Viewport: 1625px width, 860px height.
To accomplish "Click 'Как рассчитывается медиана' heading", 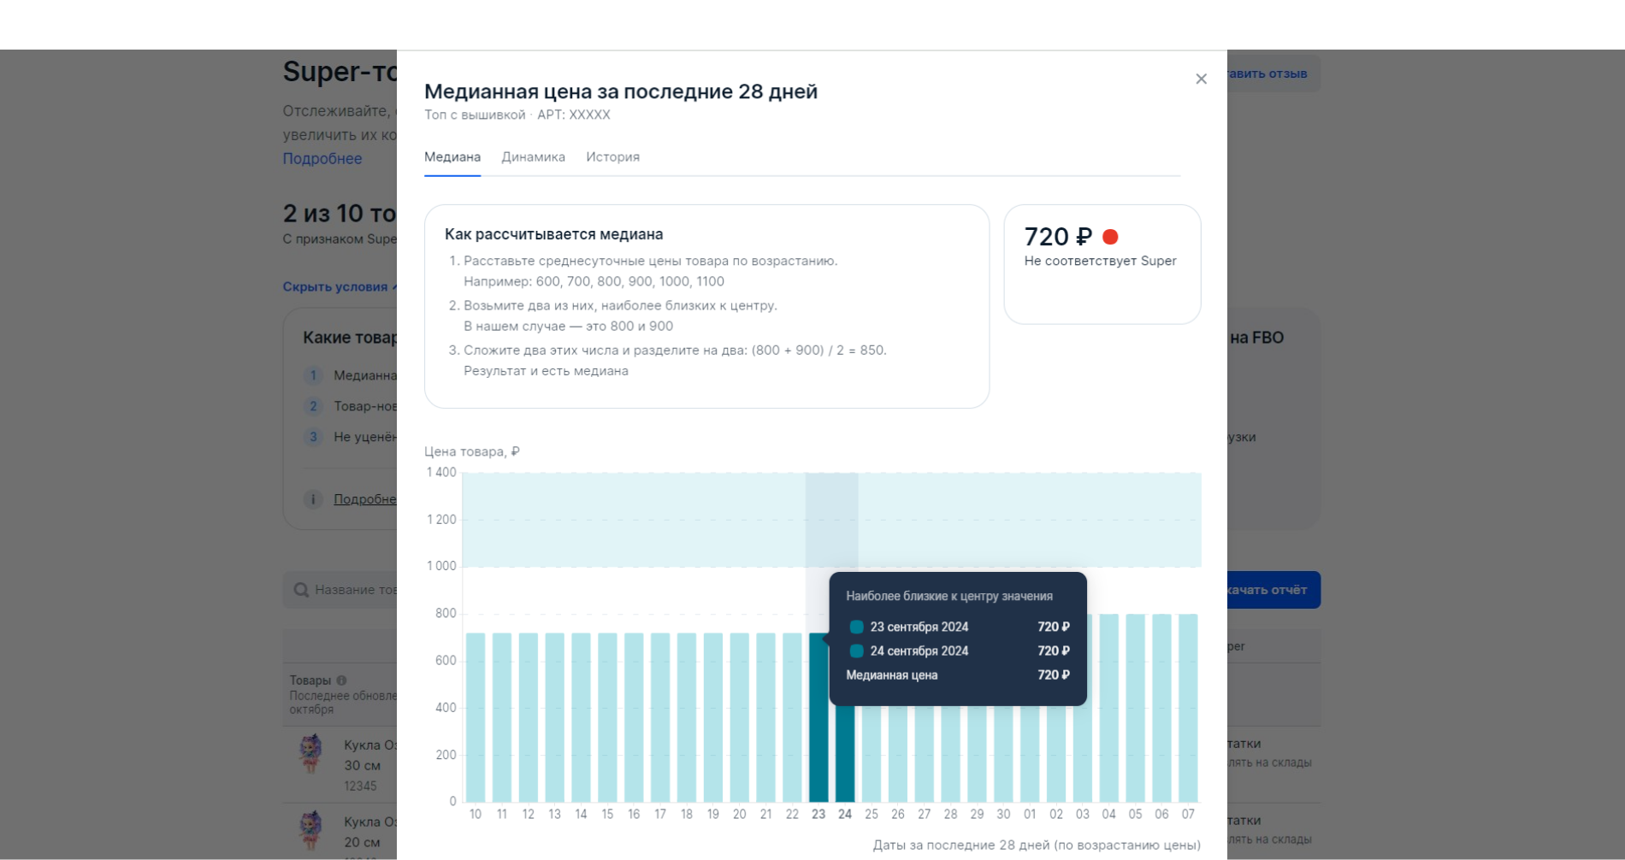I will 553,234.
